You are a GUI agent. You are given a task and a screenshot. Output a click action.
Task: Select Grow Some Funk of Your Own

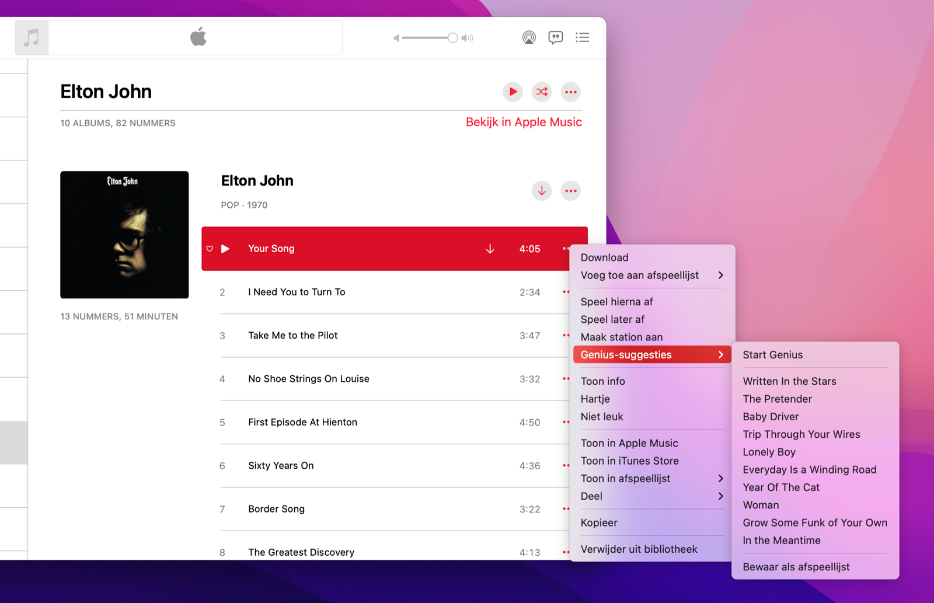pos(815,522)
